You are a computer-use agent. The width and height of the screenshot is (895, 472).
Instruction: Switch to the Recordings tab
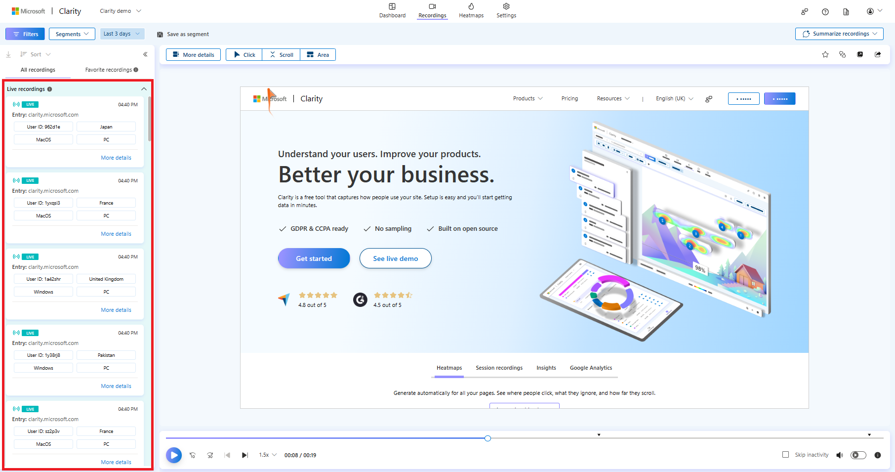click(x=432, y=10)
